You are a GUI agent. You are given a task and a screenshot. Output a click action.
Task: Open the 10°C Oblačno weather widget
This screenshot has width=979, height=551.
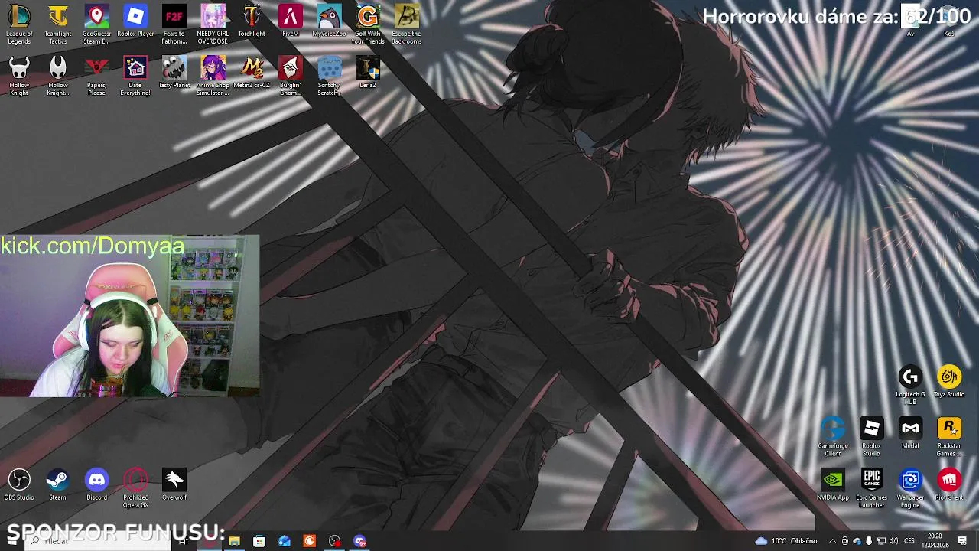point(786,541)
